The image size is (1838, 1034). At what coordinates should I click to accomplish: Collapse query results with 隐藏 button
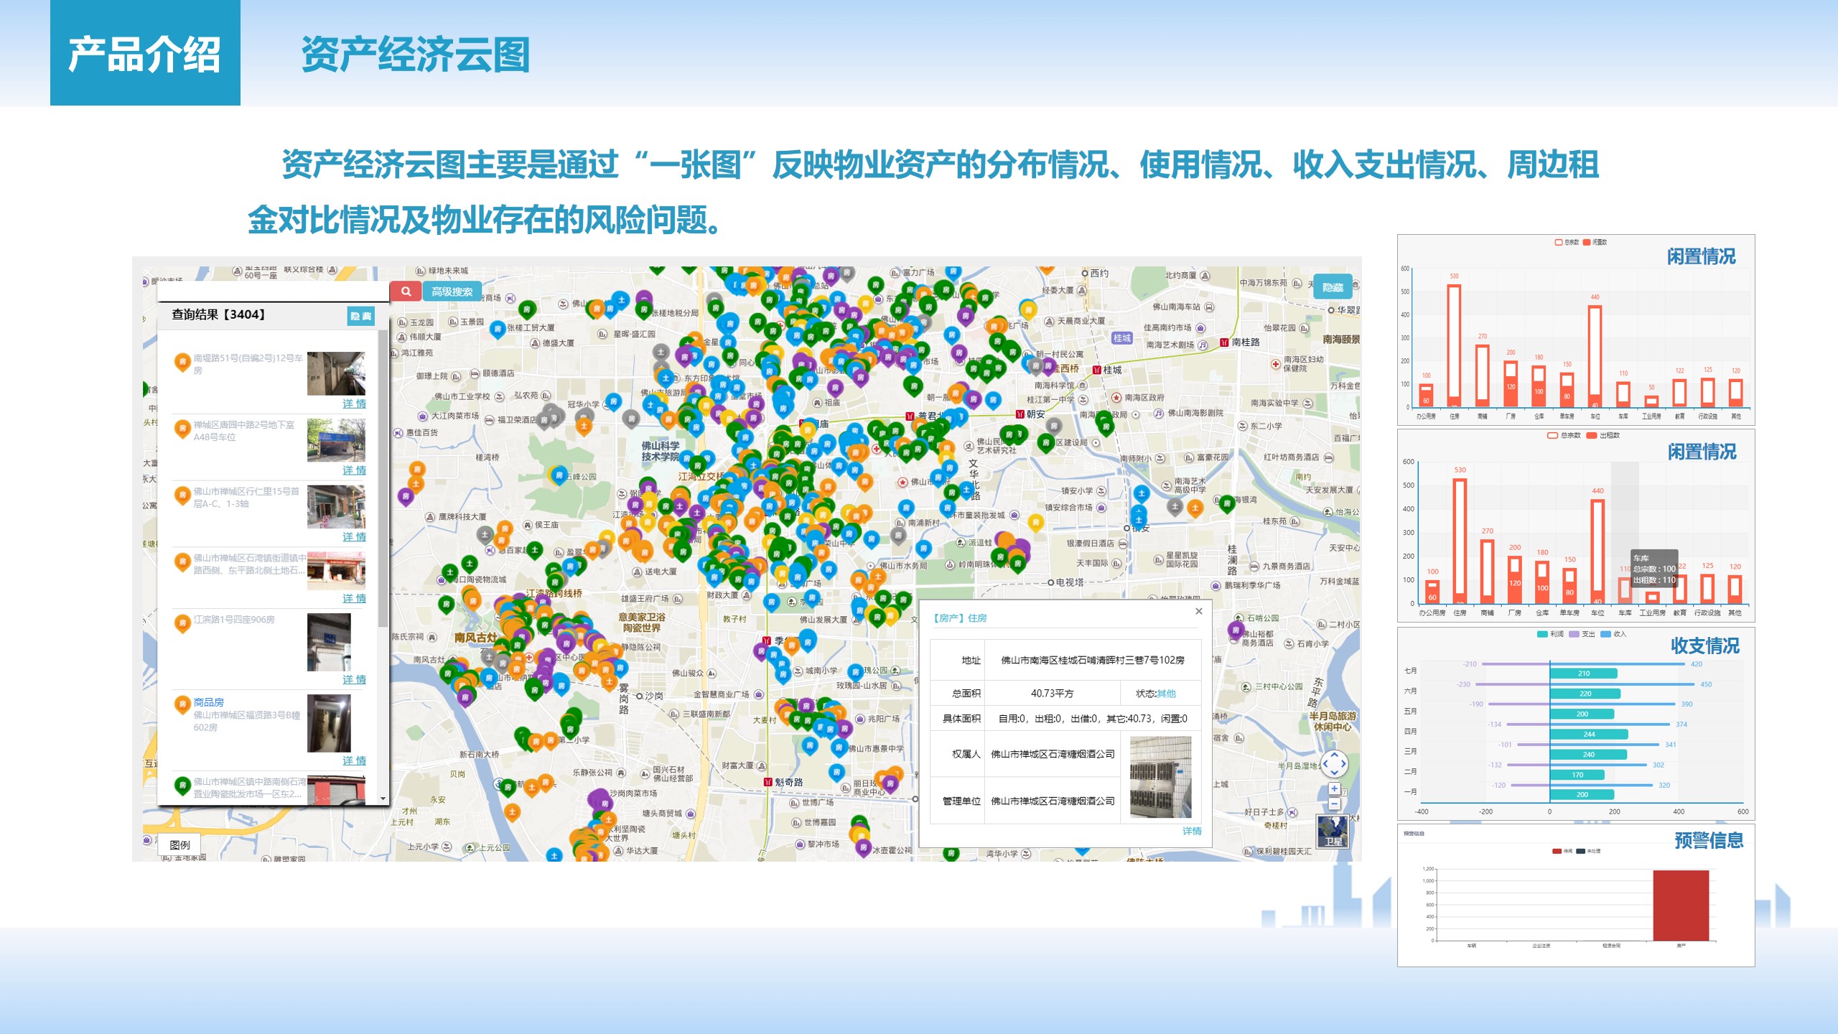pos(360,316)
